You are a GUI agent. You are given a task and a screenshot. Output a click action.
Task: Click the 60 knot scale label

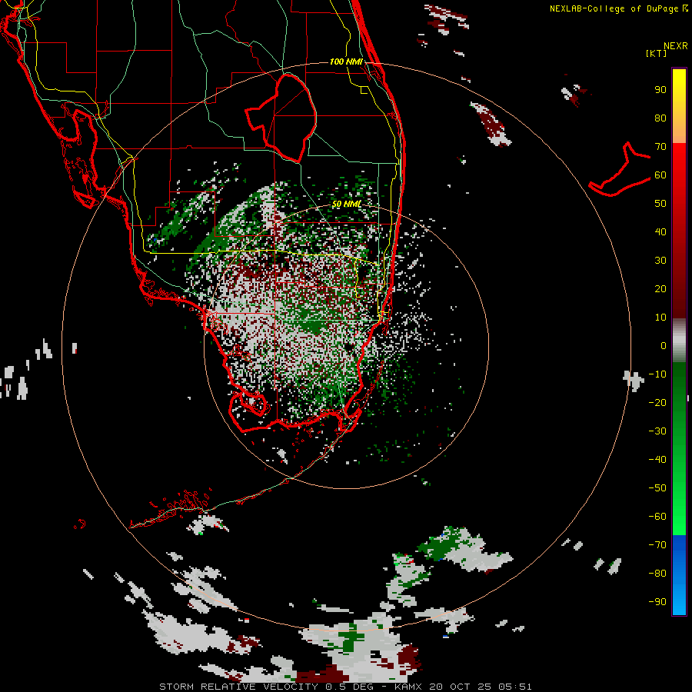click(x=660, y=175)
